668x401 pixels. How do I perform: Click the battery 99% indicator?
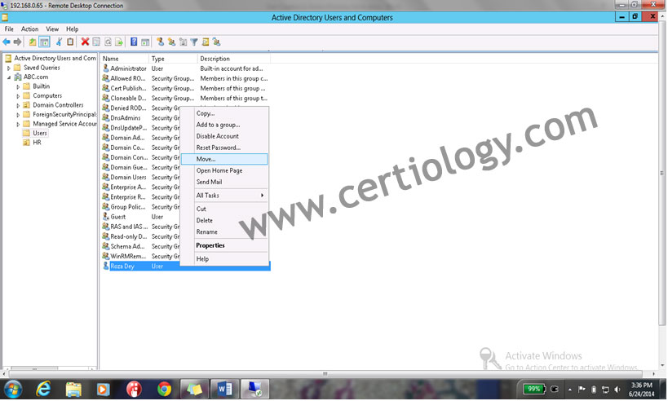click(x=534, y=389)
